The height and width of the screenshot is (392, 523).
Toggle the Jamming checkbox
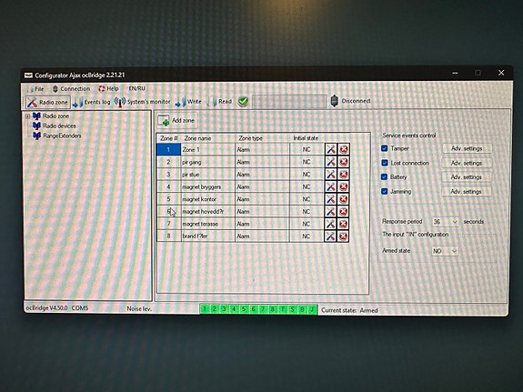tap(385, 191)
